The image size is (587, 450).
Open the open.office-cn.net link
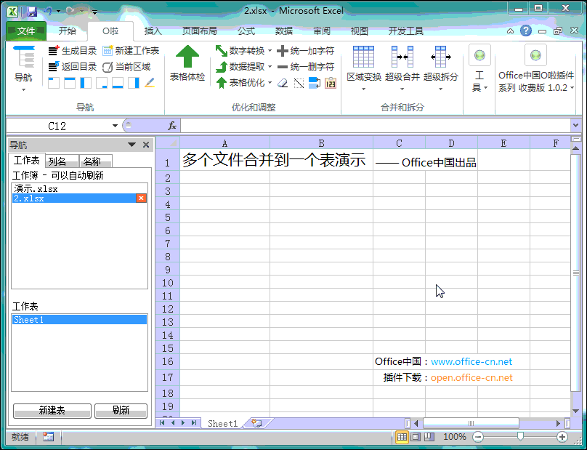pos(471,378)
